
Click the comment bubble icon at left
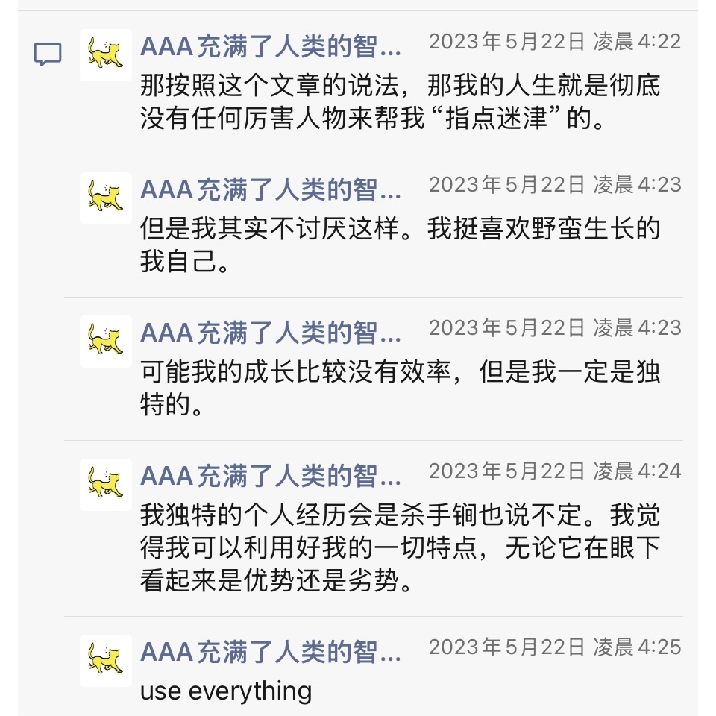coord(48,54)
